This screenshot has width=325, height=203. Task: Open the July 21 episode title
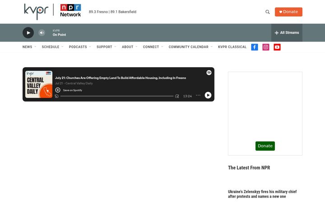coord(121,78)
